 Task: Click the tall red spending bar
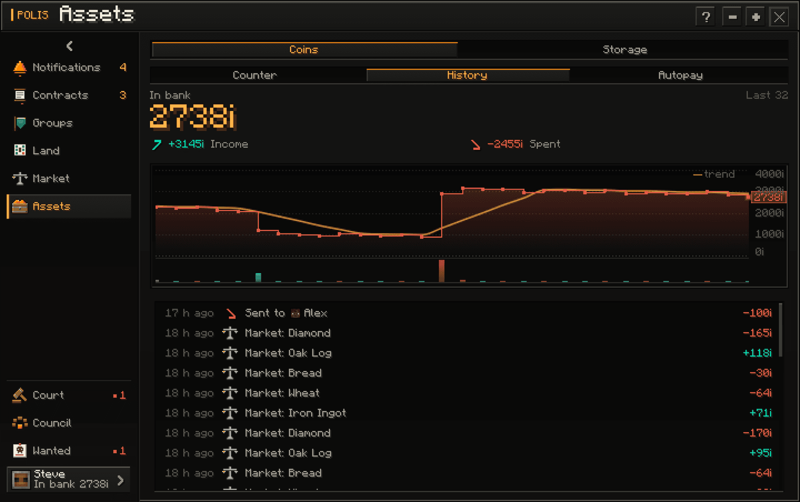pyautogui.click(x=441, y=270)
